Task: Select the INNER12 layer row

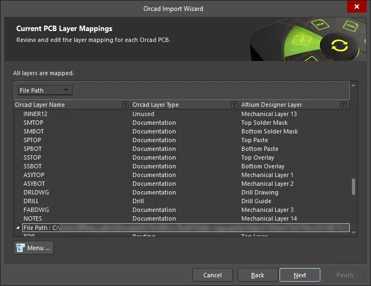Action: click(x=181, y=114)
